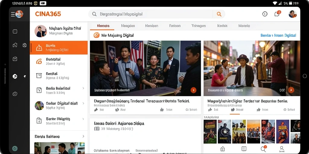
Task: Click orange play button on right video
Action: tap(291, 90)
